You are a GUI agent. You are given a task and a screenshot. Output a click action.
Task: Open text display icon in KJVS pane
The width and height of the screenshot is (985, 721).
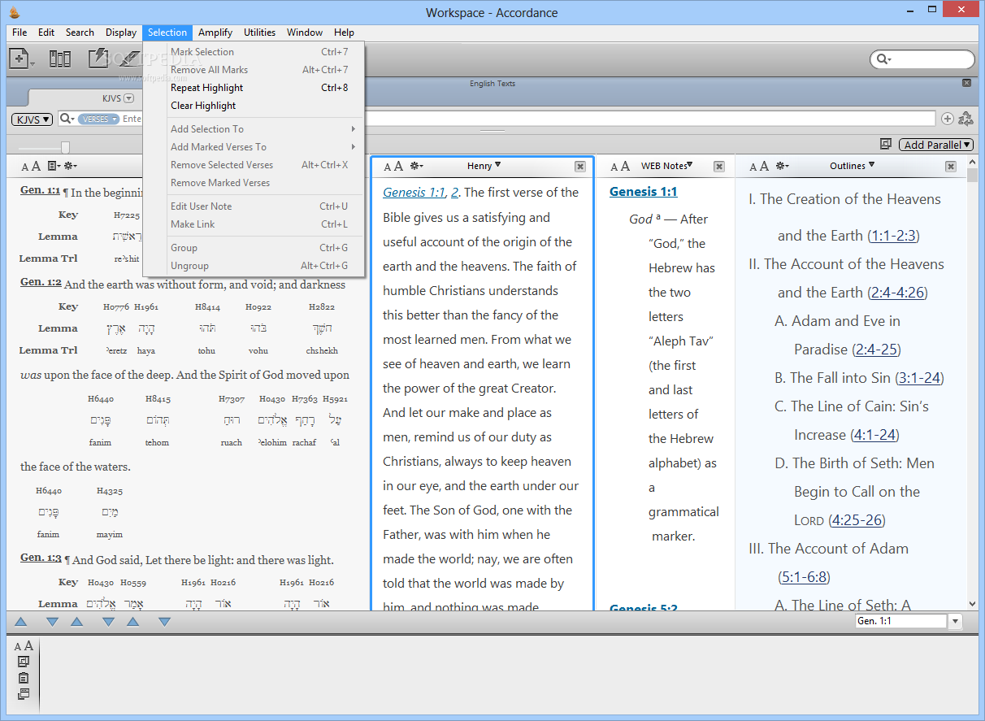pyautogui.click(x=53, y=166)
